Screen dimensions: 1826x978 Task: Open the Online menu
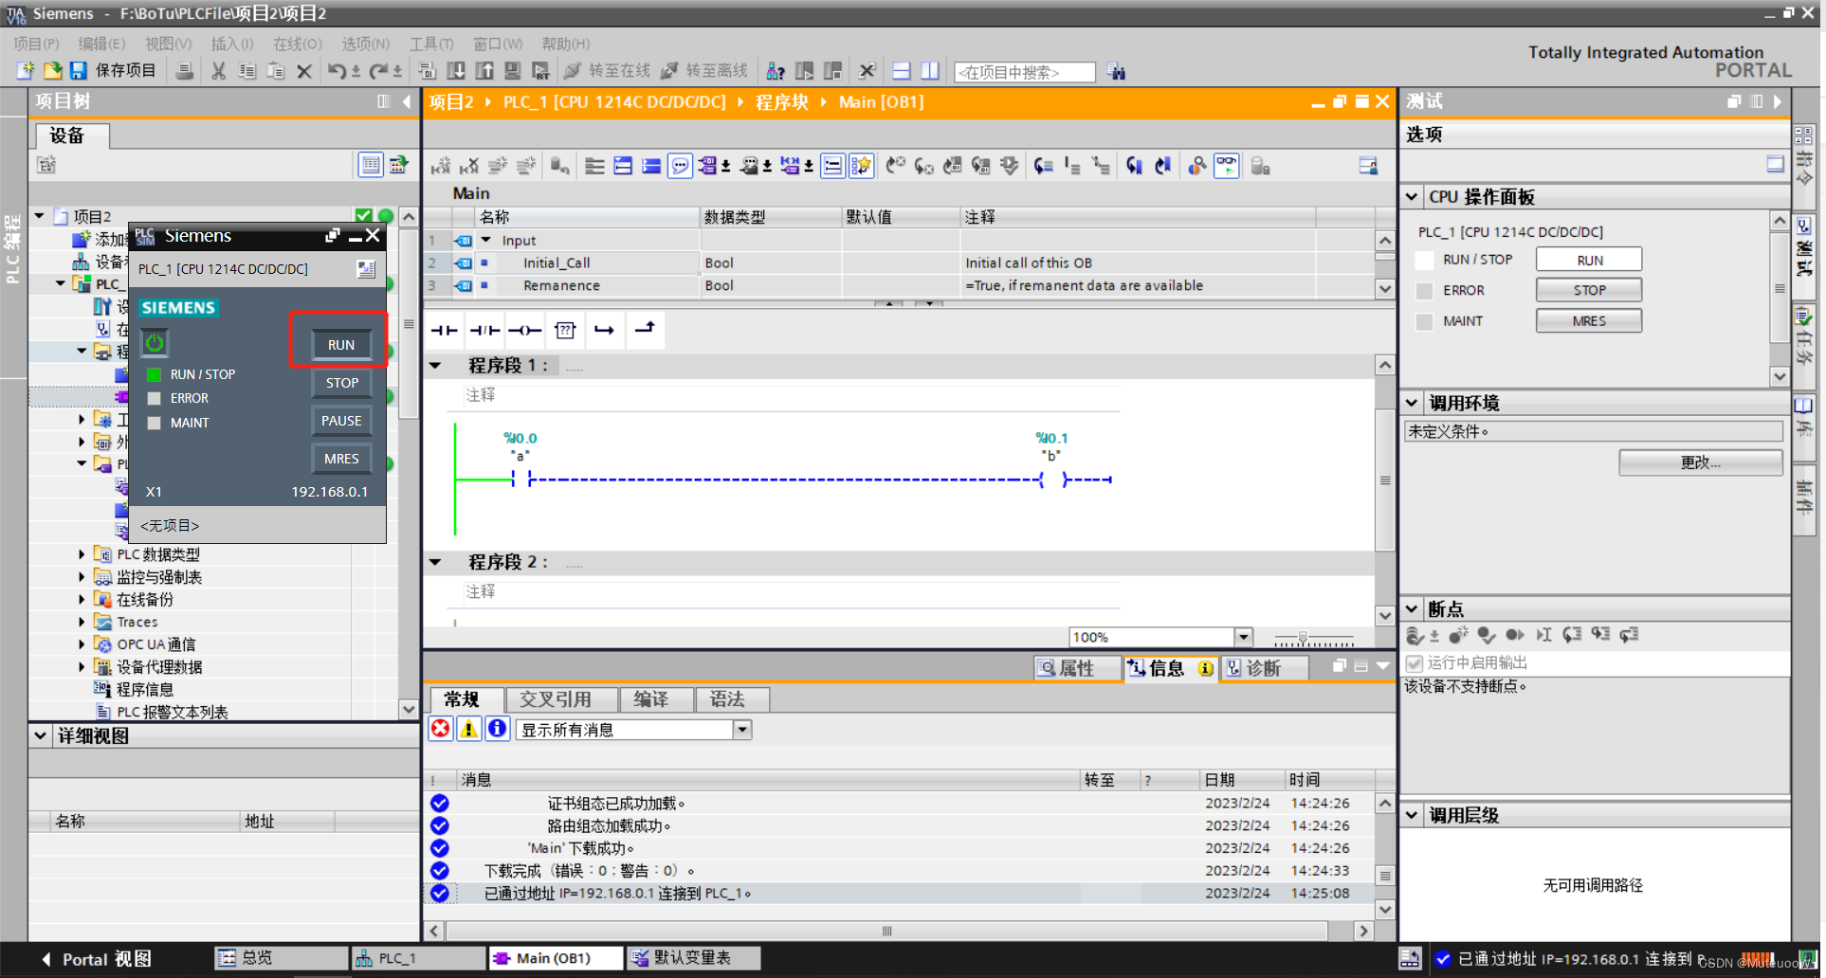pyautogui.click(x=298, y=44)
